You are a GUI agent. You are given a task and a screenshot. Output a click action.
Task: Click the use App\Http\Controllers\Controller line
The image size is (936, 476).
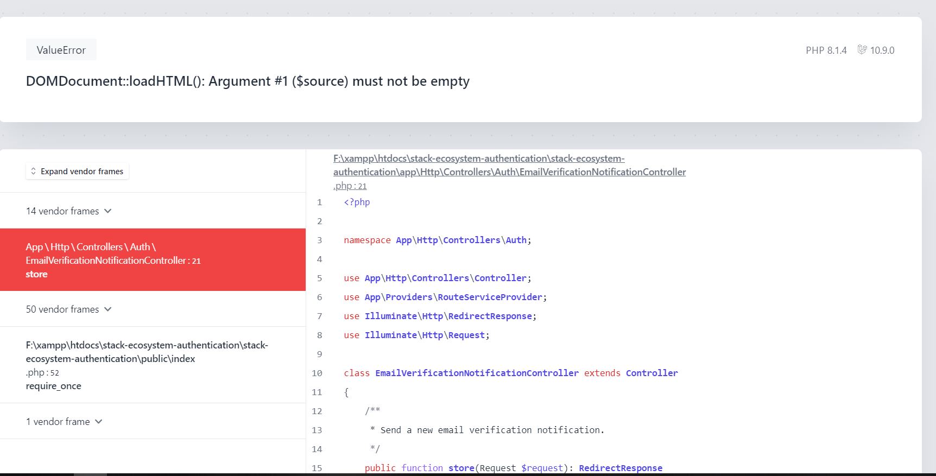[x=438, y=278]
